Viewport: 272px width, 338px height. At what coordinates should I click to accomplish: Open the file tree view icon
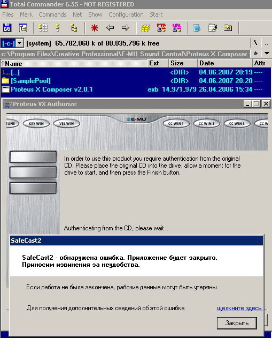click(x=23, y=28)
